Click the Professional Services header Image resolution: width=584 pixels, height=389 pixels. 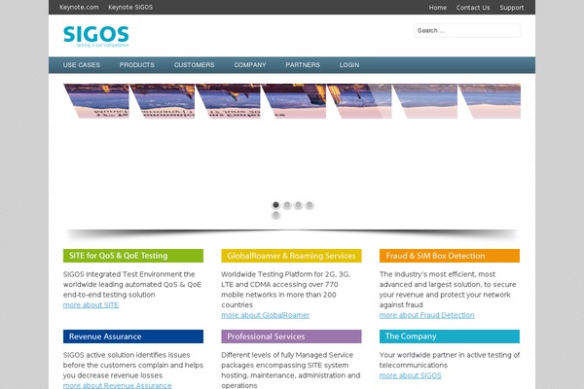click(291, 336)
